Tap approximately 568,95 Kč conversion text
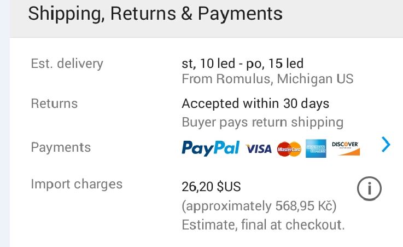This screenshot has width=403, height=247. pyautogui.click(x=259, y=206)
